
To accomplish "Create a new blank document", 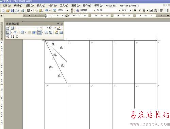I will point(3,11).
